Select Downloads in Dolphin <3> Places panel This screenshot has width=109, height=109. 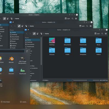pos(17,39)
